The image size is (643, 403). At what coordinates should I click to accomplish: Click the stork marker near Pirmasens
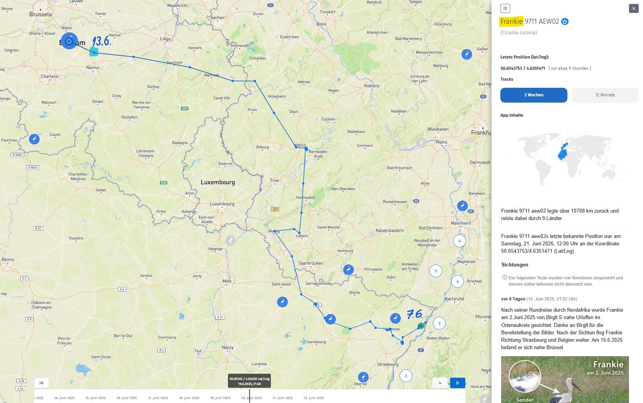[348, 270]
